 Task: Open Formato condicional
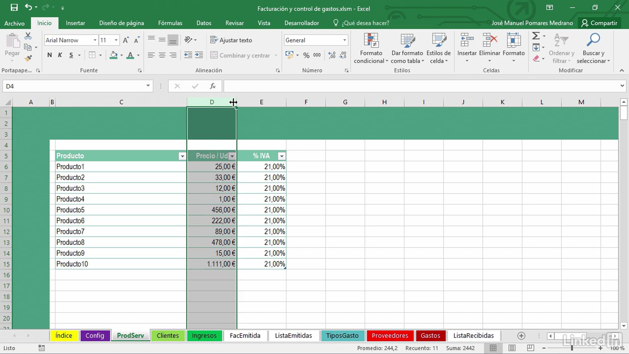coord(371,48)
